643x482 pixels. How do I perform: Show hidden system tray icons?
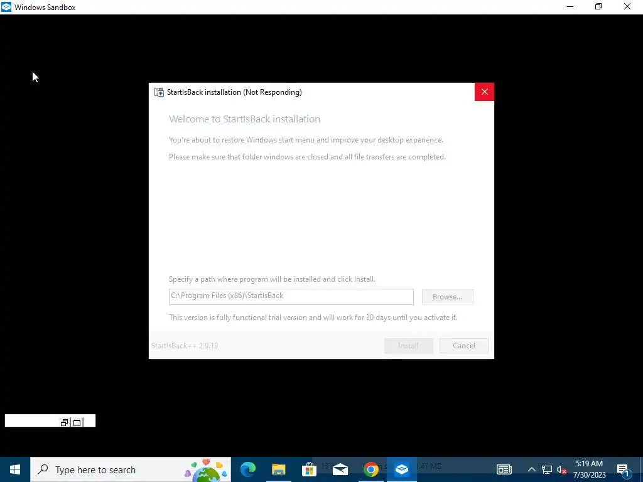point(531,469)
